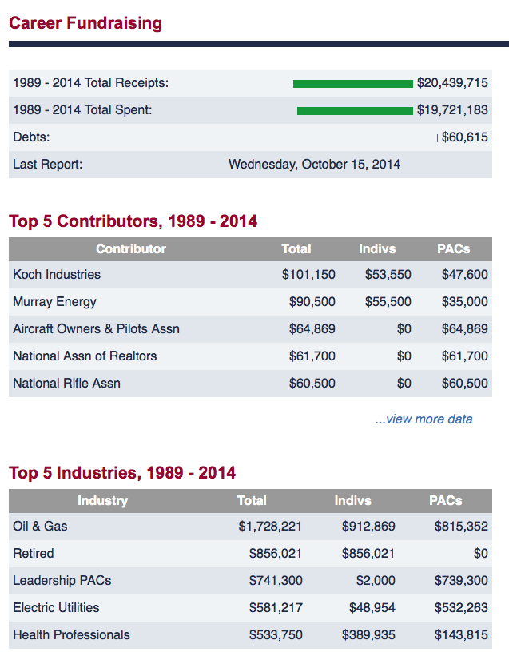509x660 pixels.
Task: Click National Rifle Assn entry
Action: tap(67, 383)
